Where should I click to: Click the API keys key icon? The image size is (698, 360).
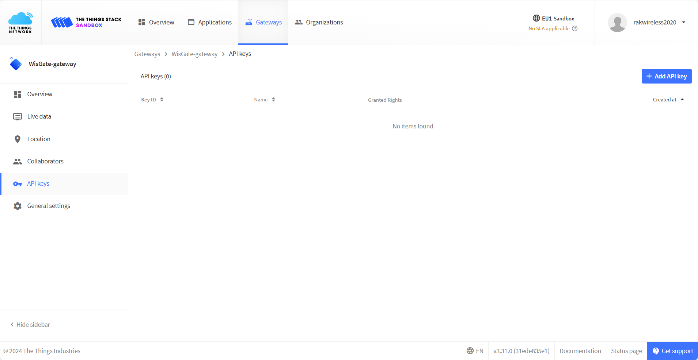click(18, 184)
